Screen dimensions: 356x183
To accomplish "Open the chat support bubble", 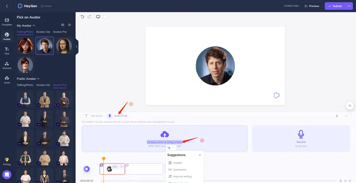I will pos(7,175).
